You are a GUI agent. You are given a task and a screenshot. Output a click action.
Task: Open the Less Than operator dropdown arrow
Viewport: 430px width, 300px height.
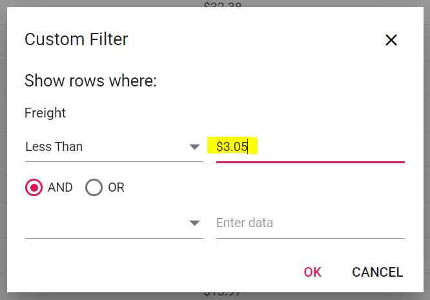194,147
